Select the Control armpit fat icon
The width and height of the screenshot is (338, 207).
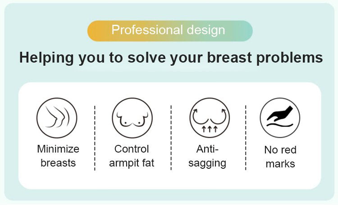[x=132, y=118]
